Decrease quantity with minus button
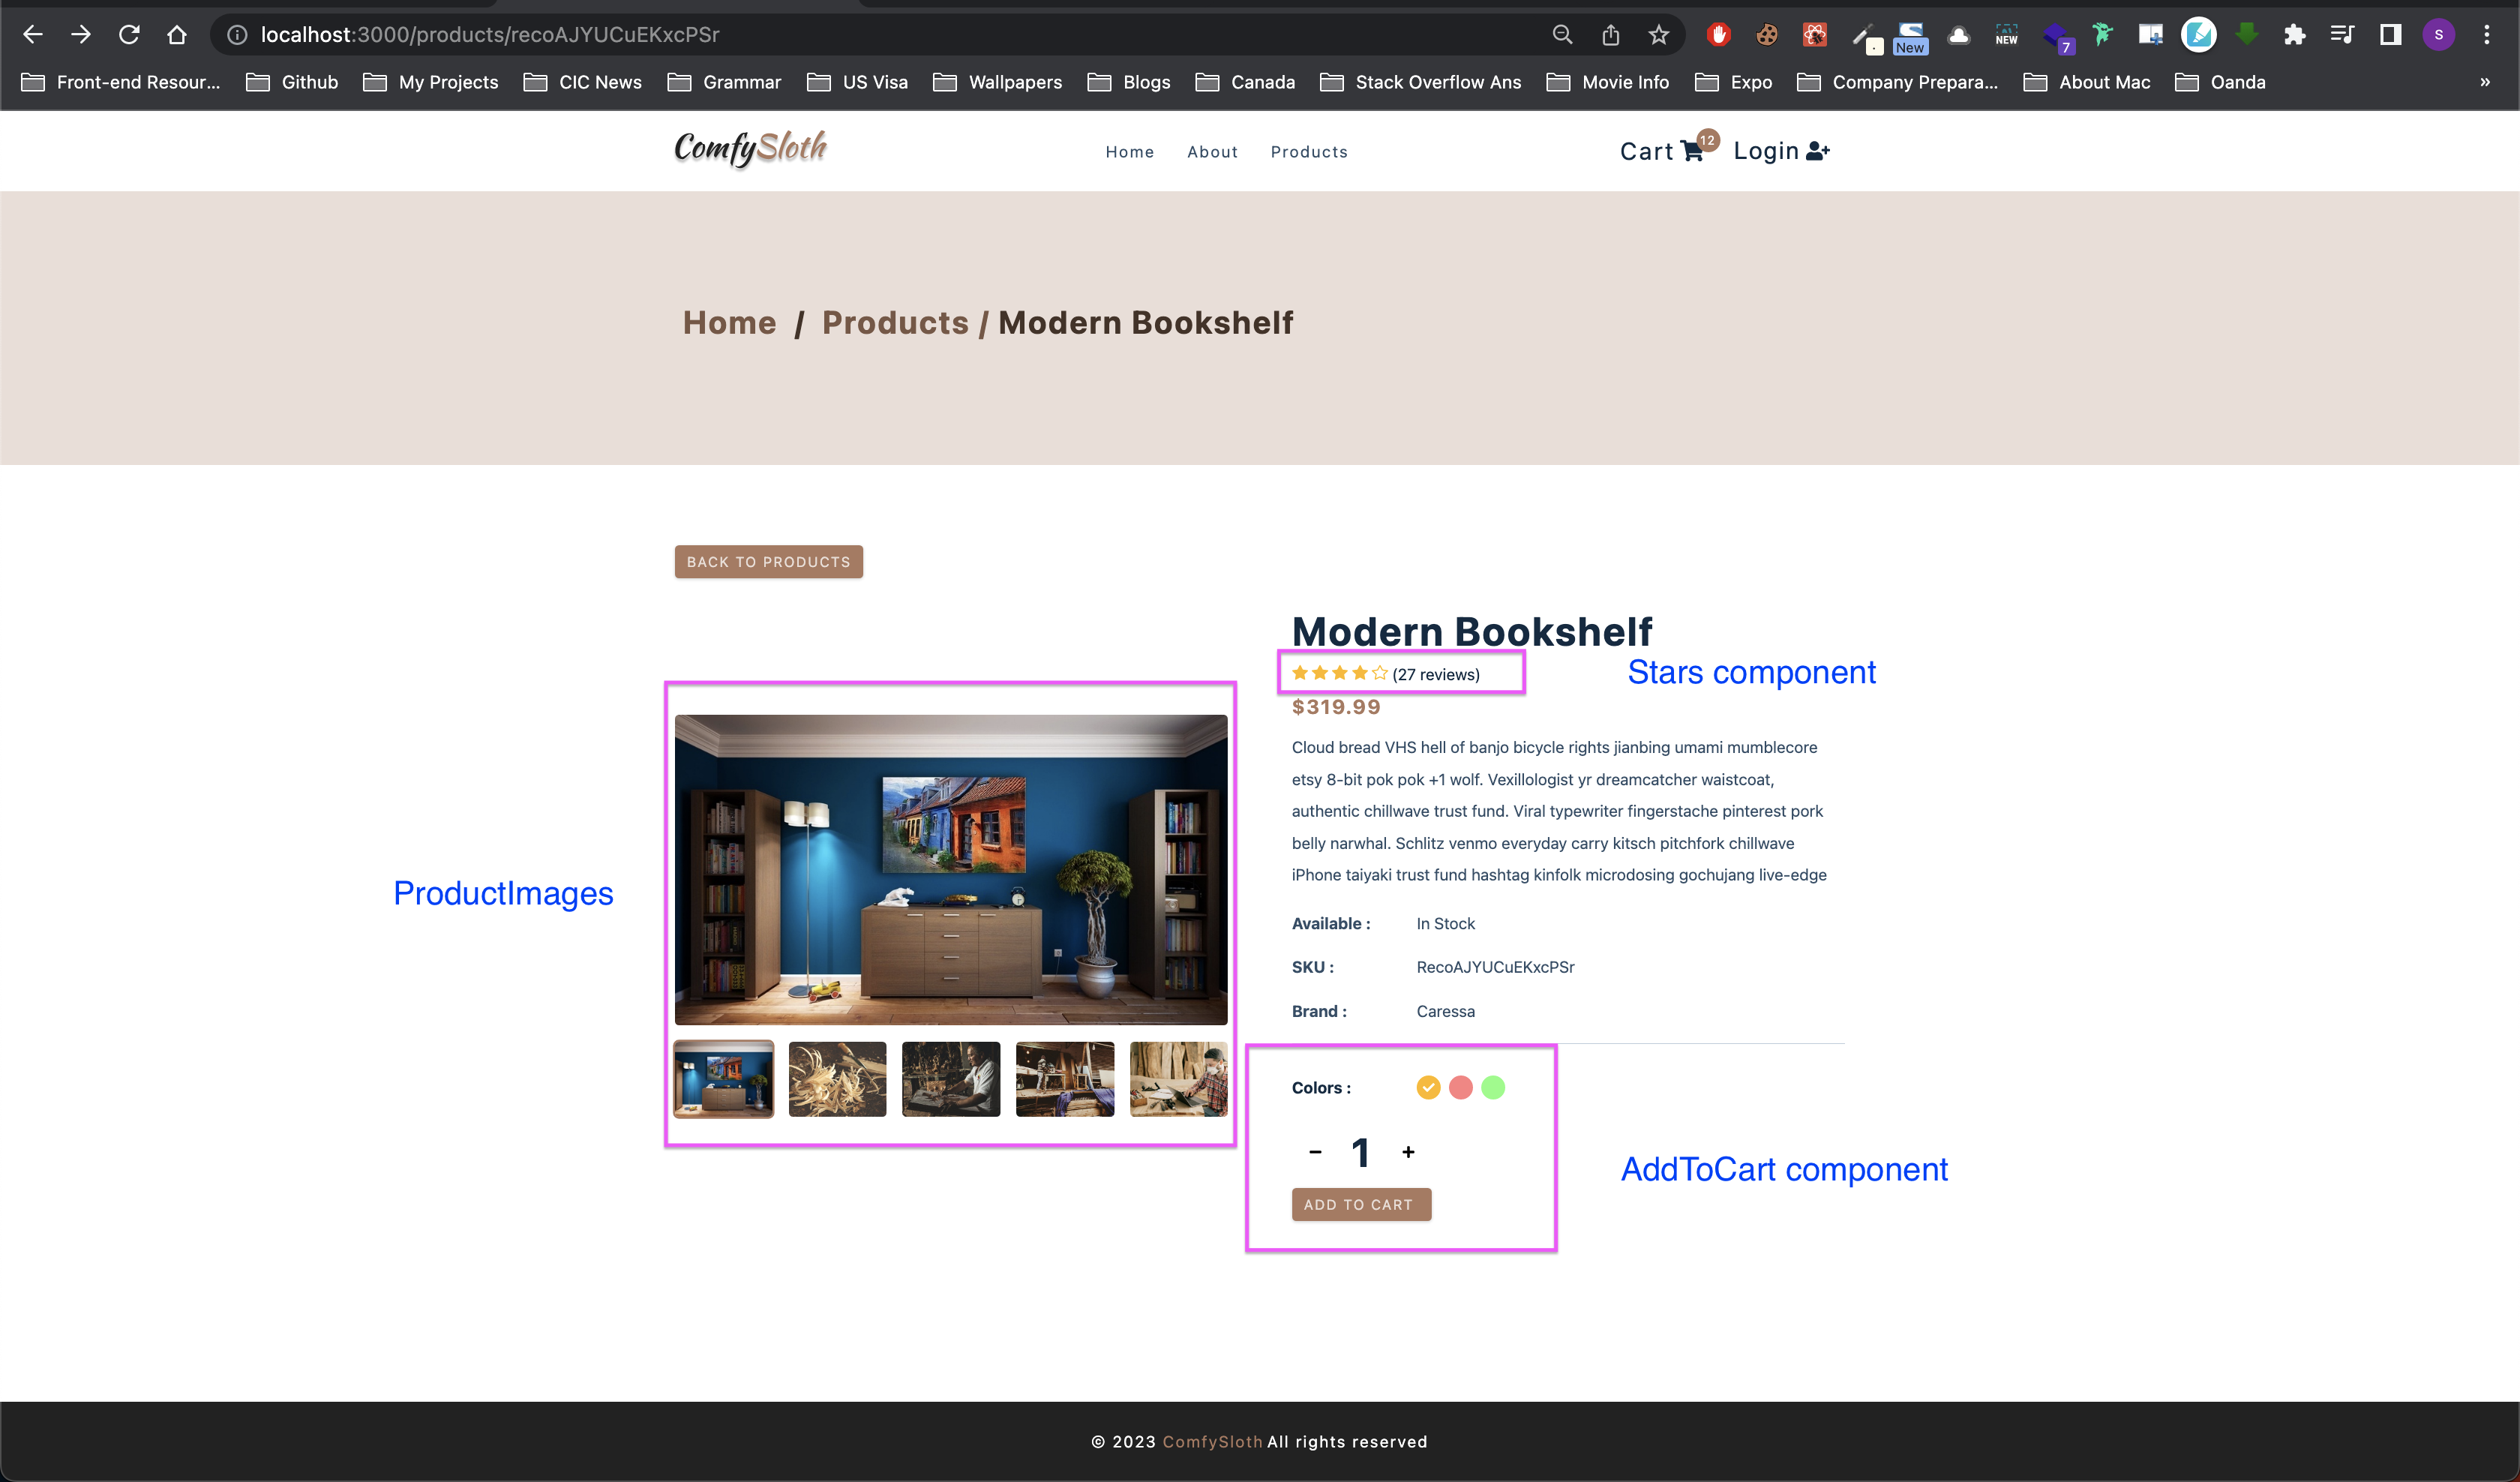Image resolution: width=2520 pixels, height=1482 pixels. [x=1315, y=1152]
